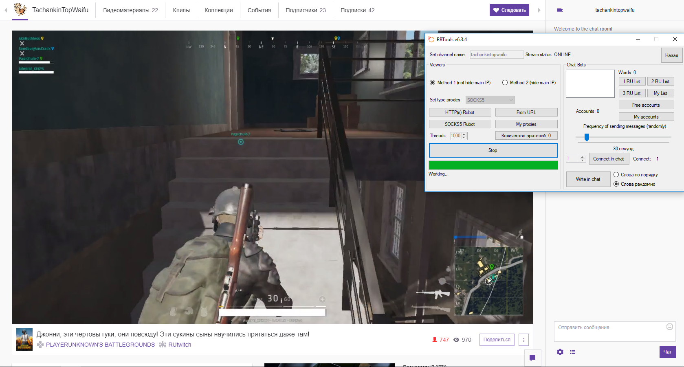Click the TachankinTopWaifu channel avatar
This screenshot has width=684, height=367.
click(x=20, y=10)
